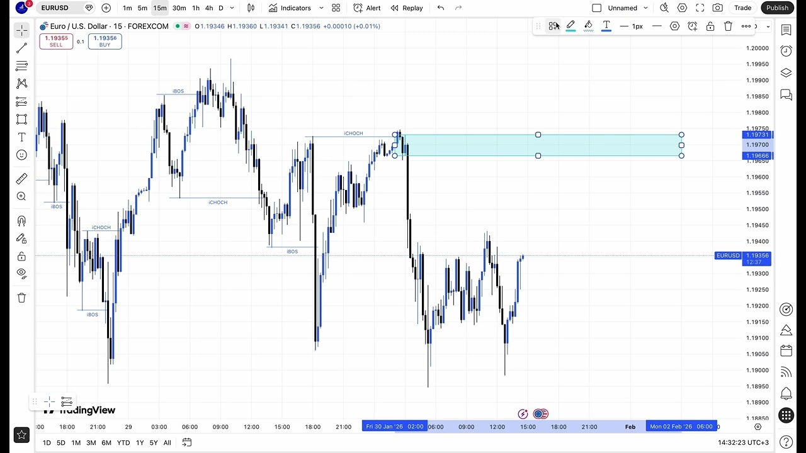Screen dimensions: 806x453
Task: Change rectangle text color
Action: (x=606, y=26)
